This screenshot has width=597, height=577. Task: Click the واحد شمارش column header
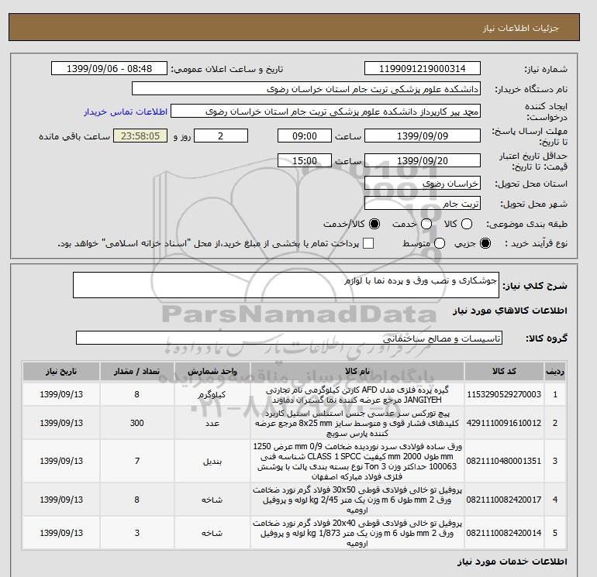212,371
